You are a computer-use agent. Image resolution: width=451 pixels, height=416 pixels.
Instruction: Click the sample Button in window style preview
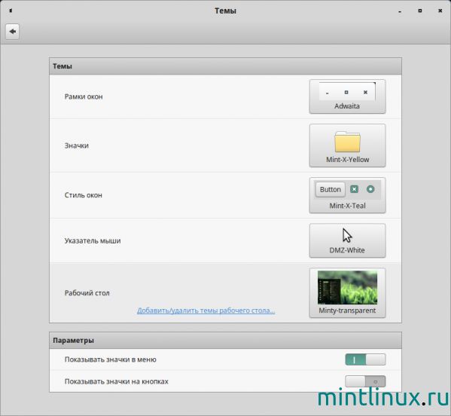(331, 189)
